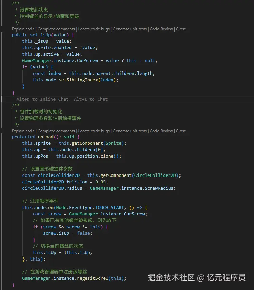
Task: Click the comment '// 注册触摸事件'
Action: (40, 201)
